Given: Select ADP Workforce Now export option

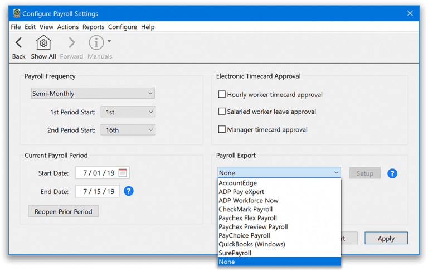Looking at the screenshot, I should (279, 201).
